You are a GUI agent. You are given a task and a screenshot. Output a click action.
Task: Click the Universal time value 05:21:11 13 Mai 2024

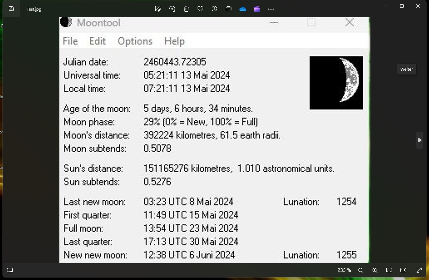click(187, 75)
